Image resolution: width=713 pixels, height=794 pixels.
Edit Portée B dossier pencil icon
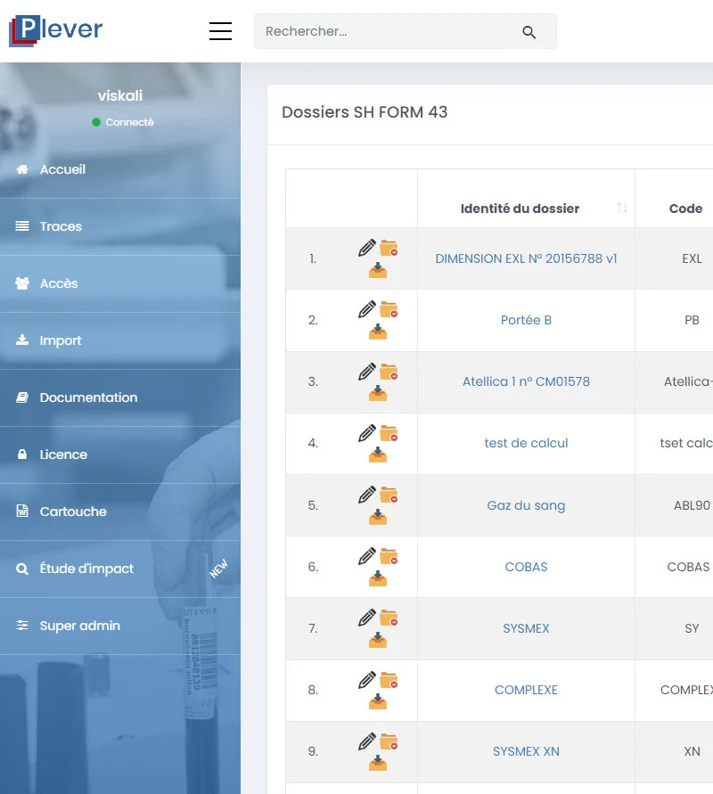[366, 309]
